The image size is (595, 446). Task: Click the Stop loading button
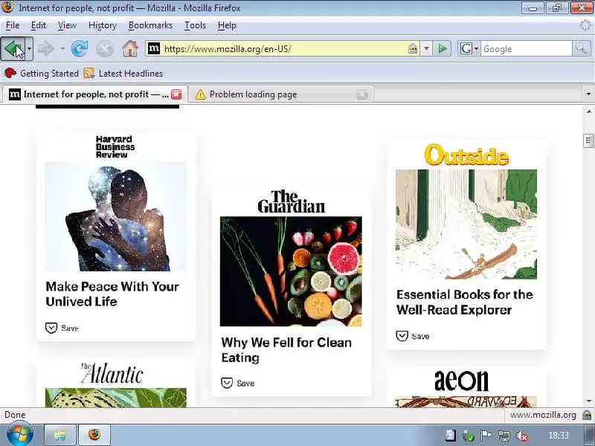[104, 48]
